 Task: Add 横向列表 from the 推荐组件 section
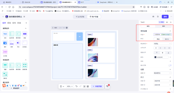(x=18, y=34)
